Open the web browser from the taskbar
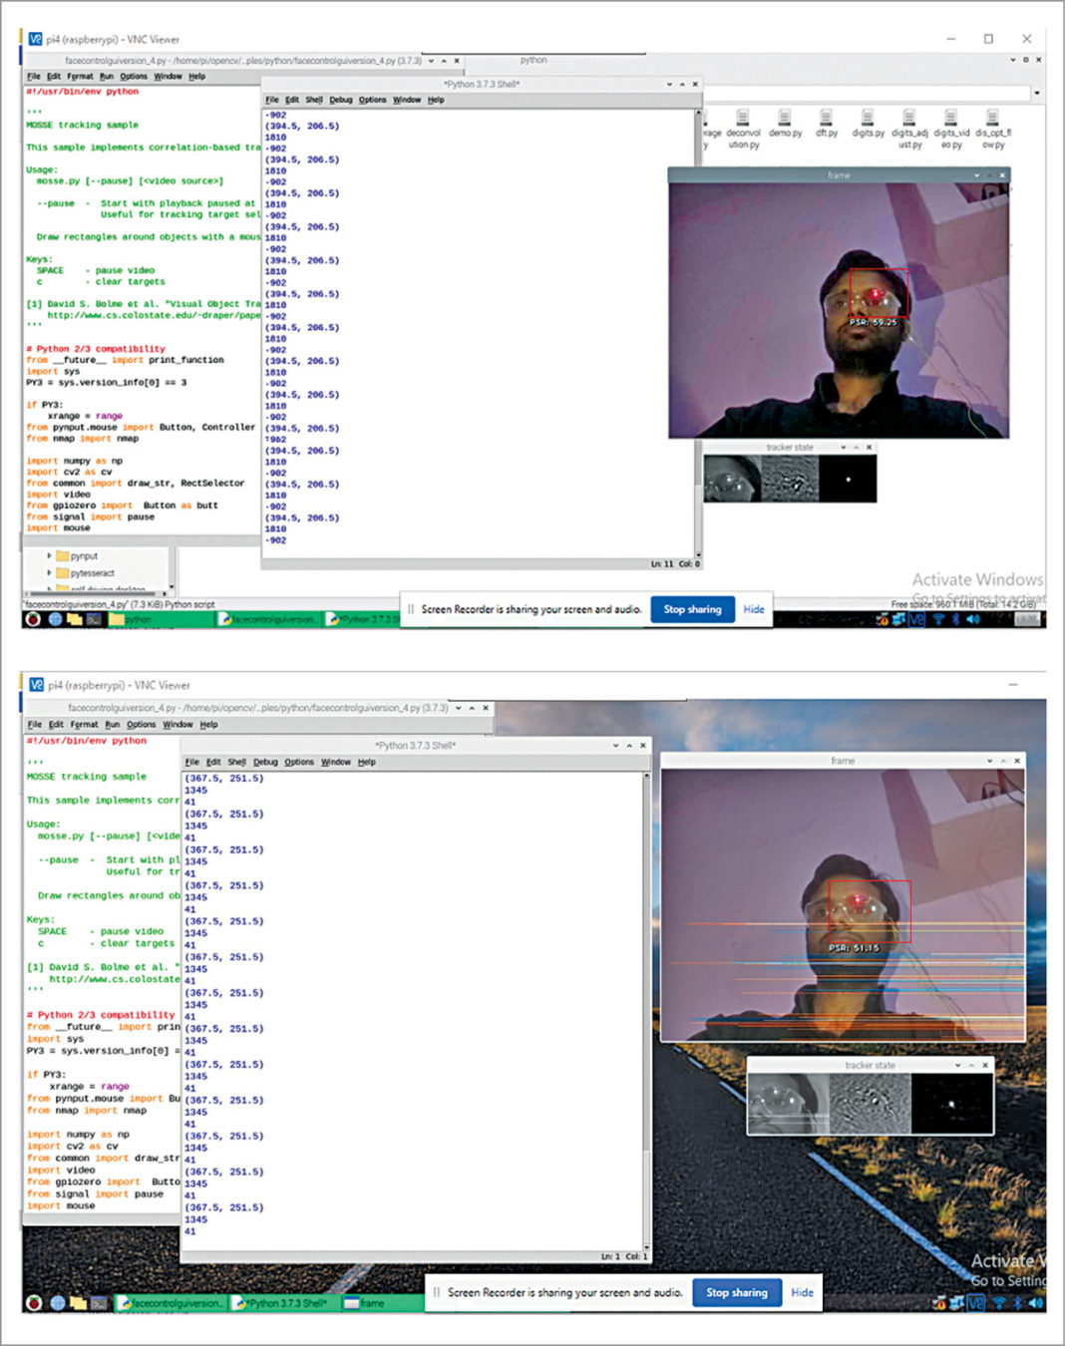Image resolution: width=1065 pixels, height=1346 pixels. (x=54, y=619)
